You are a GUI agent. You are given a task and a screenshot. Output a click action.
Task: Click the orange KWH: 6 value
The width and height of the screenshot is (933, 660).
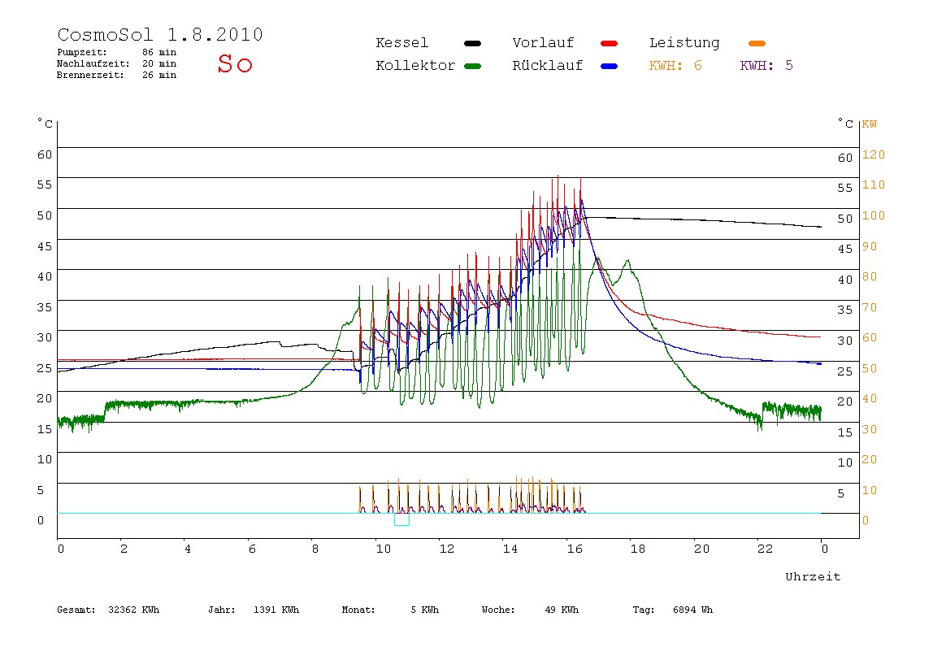click(x=675, y=66)
